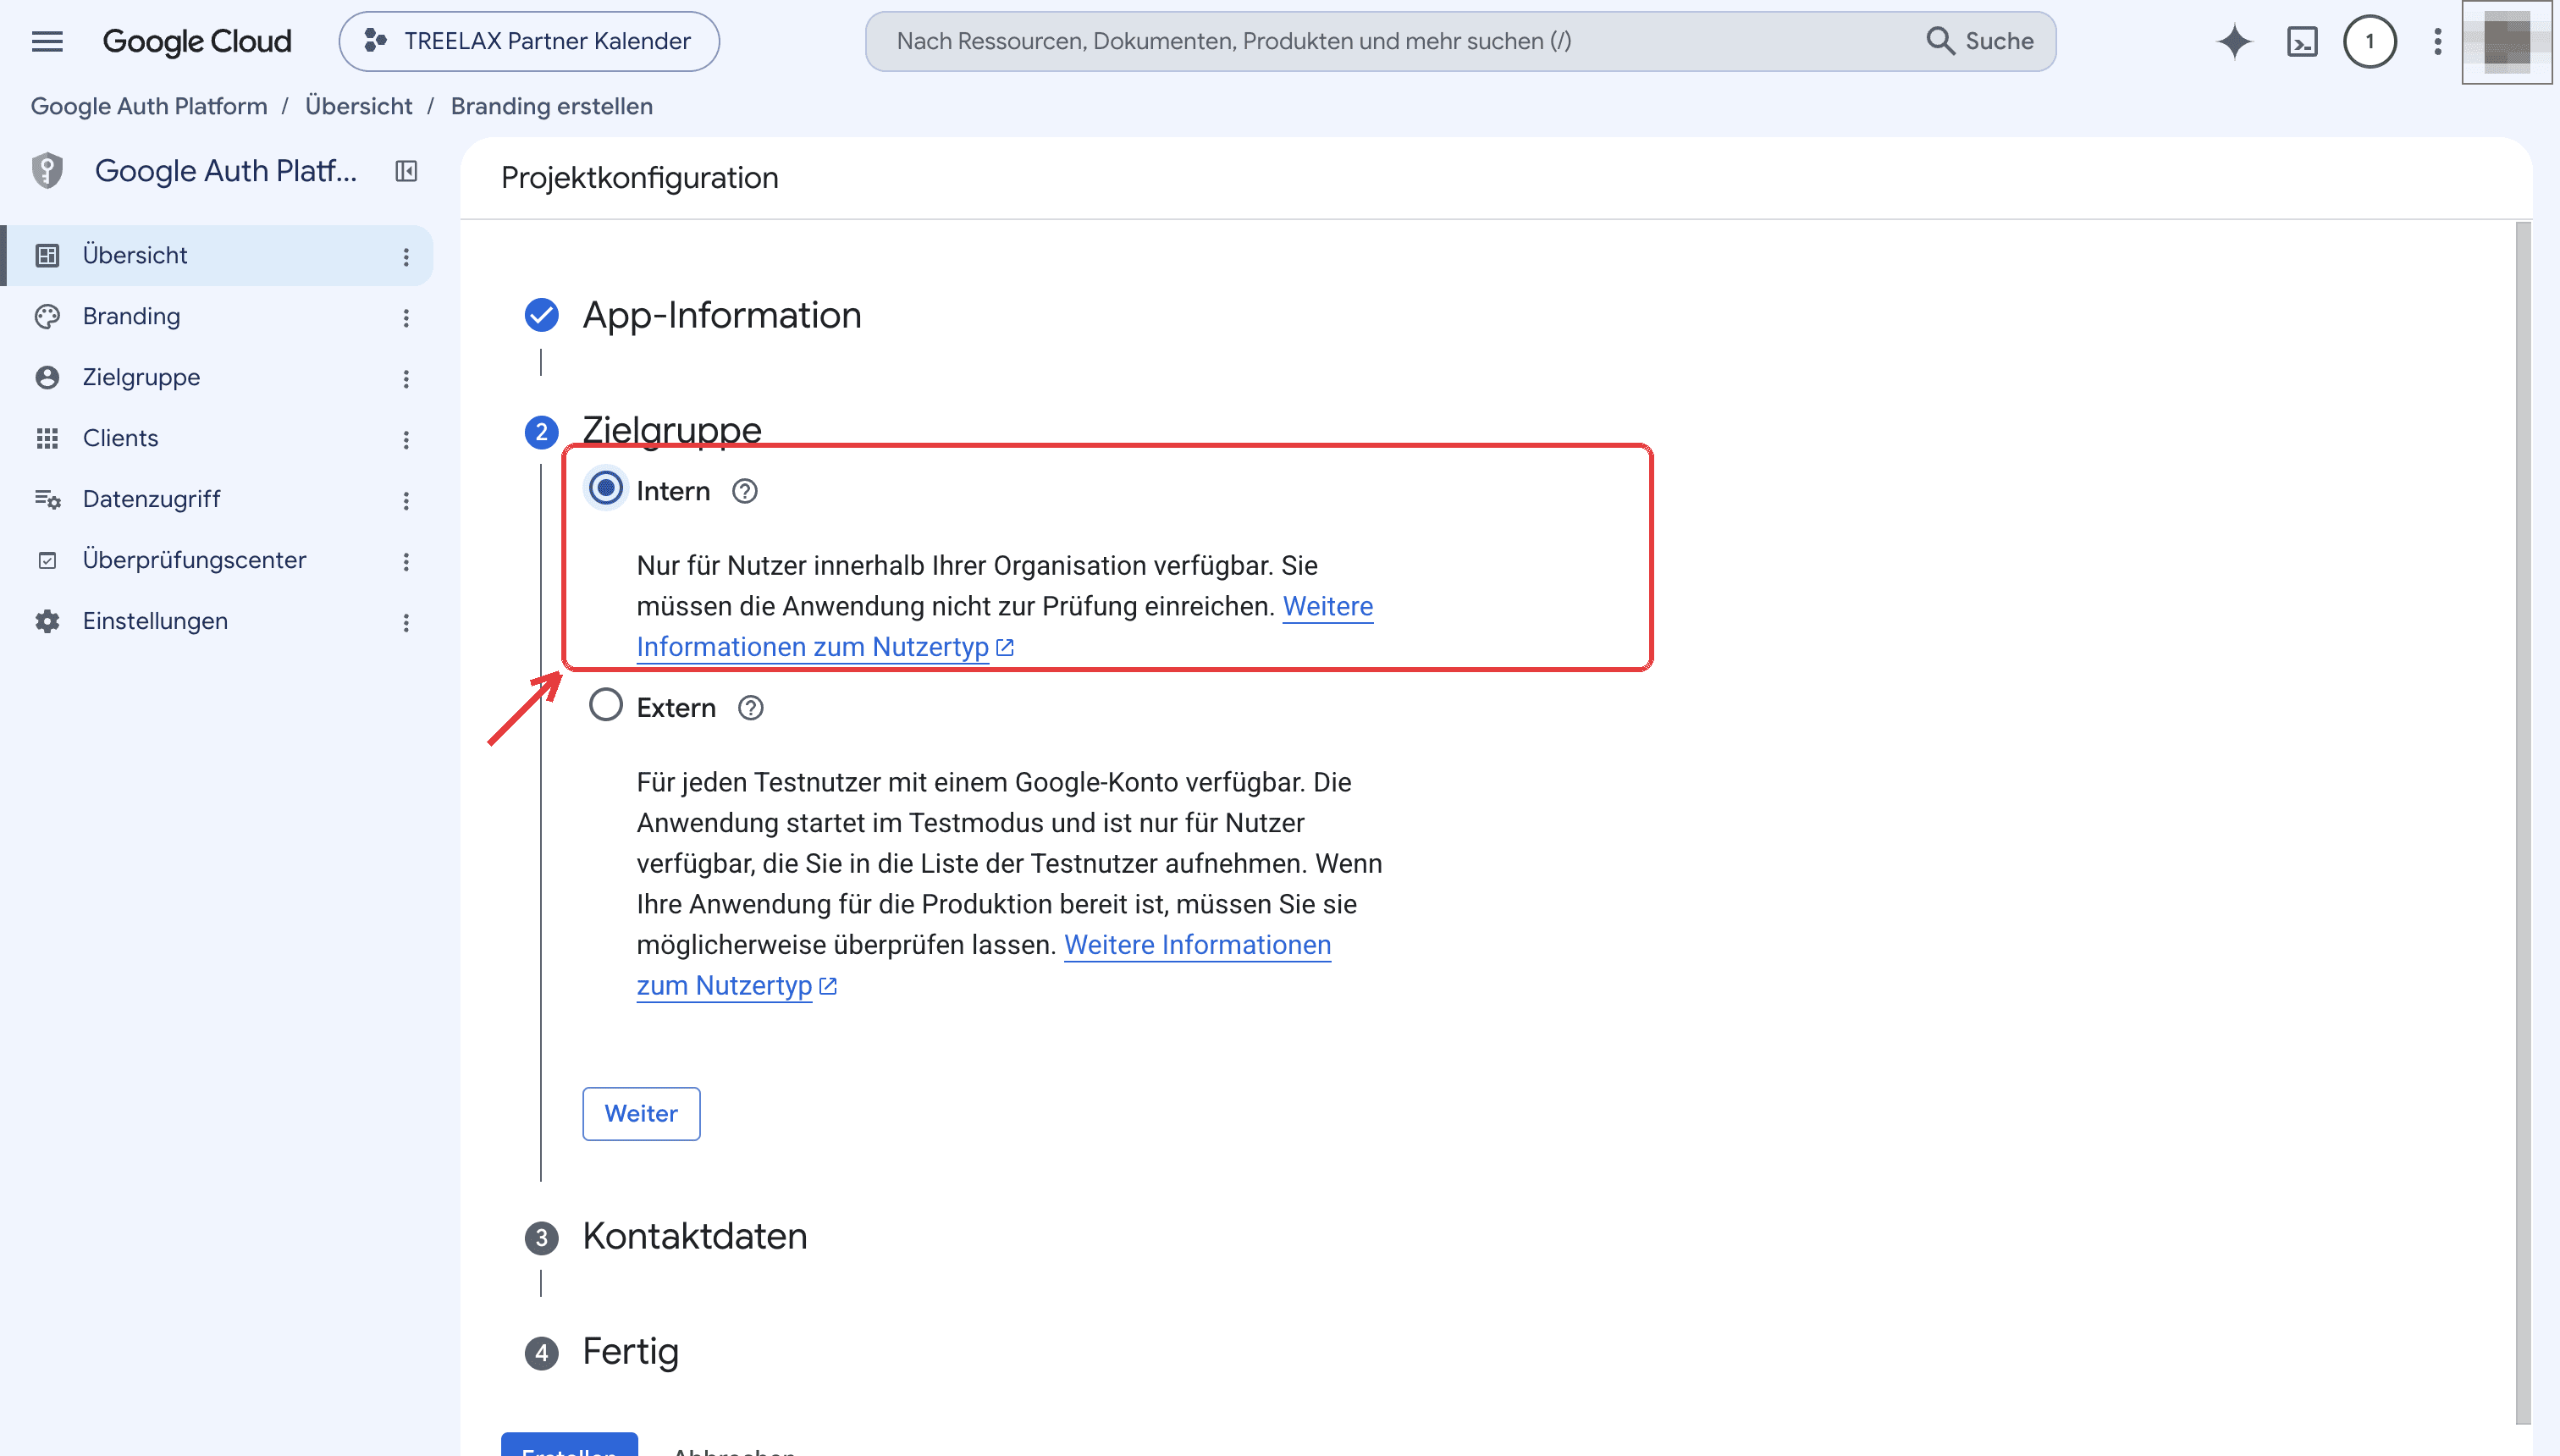The width and height of the screenshot is (2560, 1456).
Task: Open the TREELAX Partner Kalender project picker
Action: [529, 41]
